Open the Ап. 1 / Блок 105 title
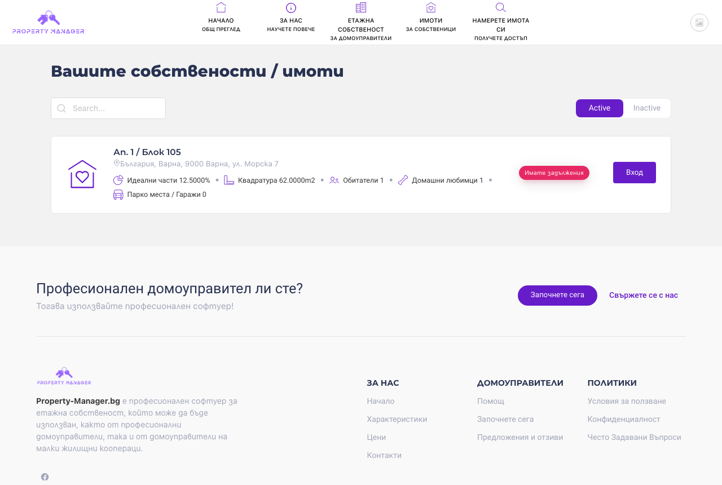This screenshot has width=722, height=485. pyautogui.click(x=147, y=152)
